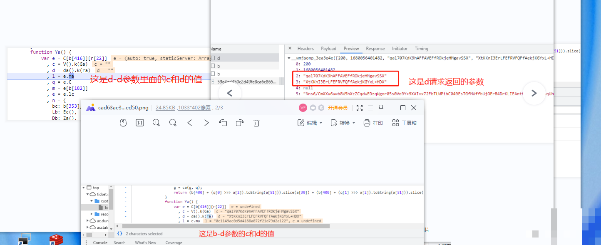Click the 开通会员 membership link

338,108
